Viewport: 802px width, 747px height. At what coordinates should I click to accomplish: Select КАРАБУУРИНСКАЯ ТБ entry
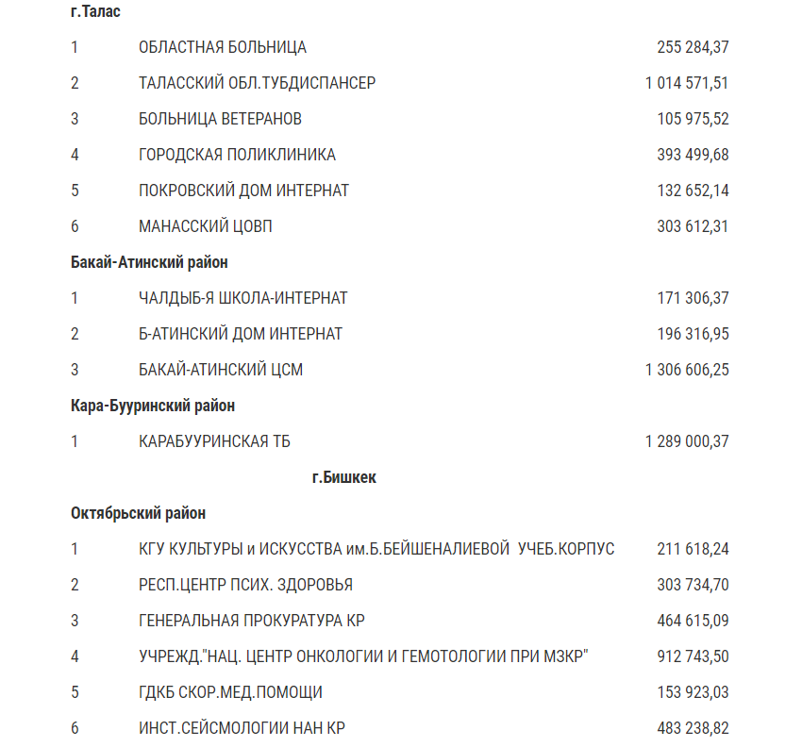(x=214, y=441)
